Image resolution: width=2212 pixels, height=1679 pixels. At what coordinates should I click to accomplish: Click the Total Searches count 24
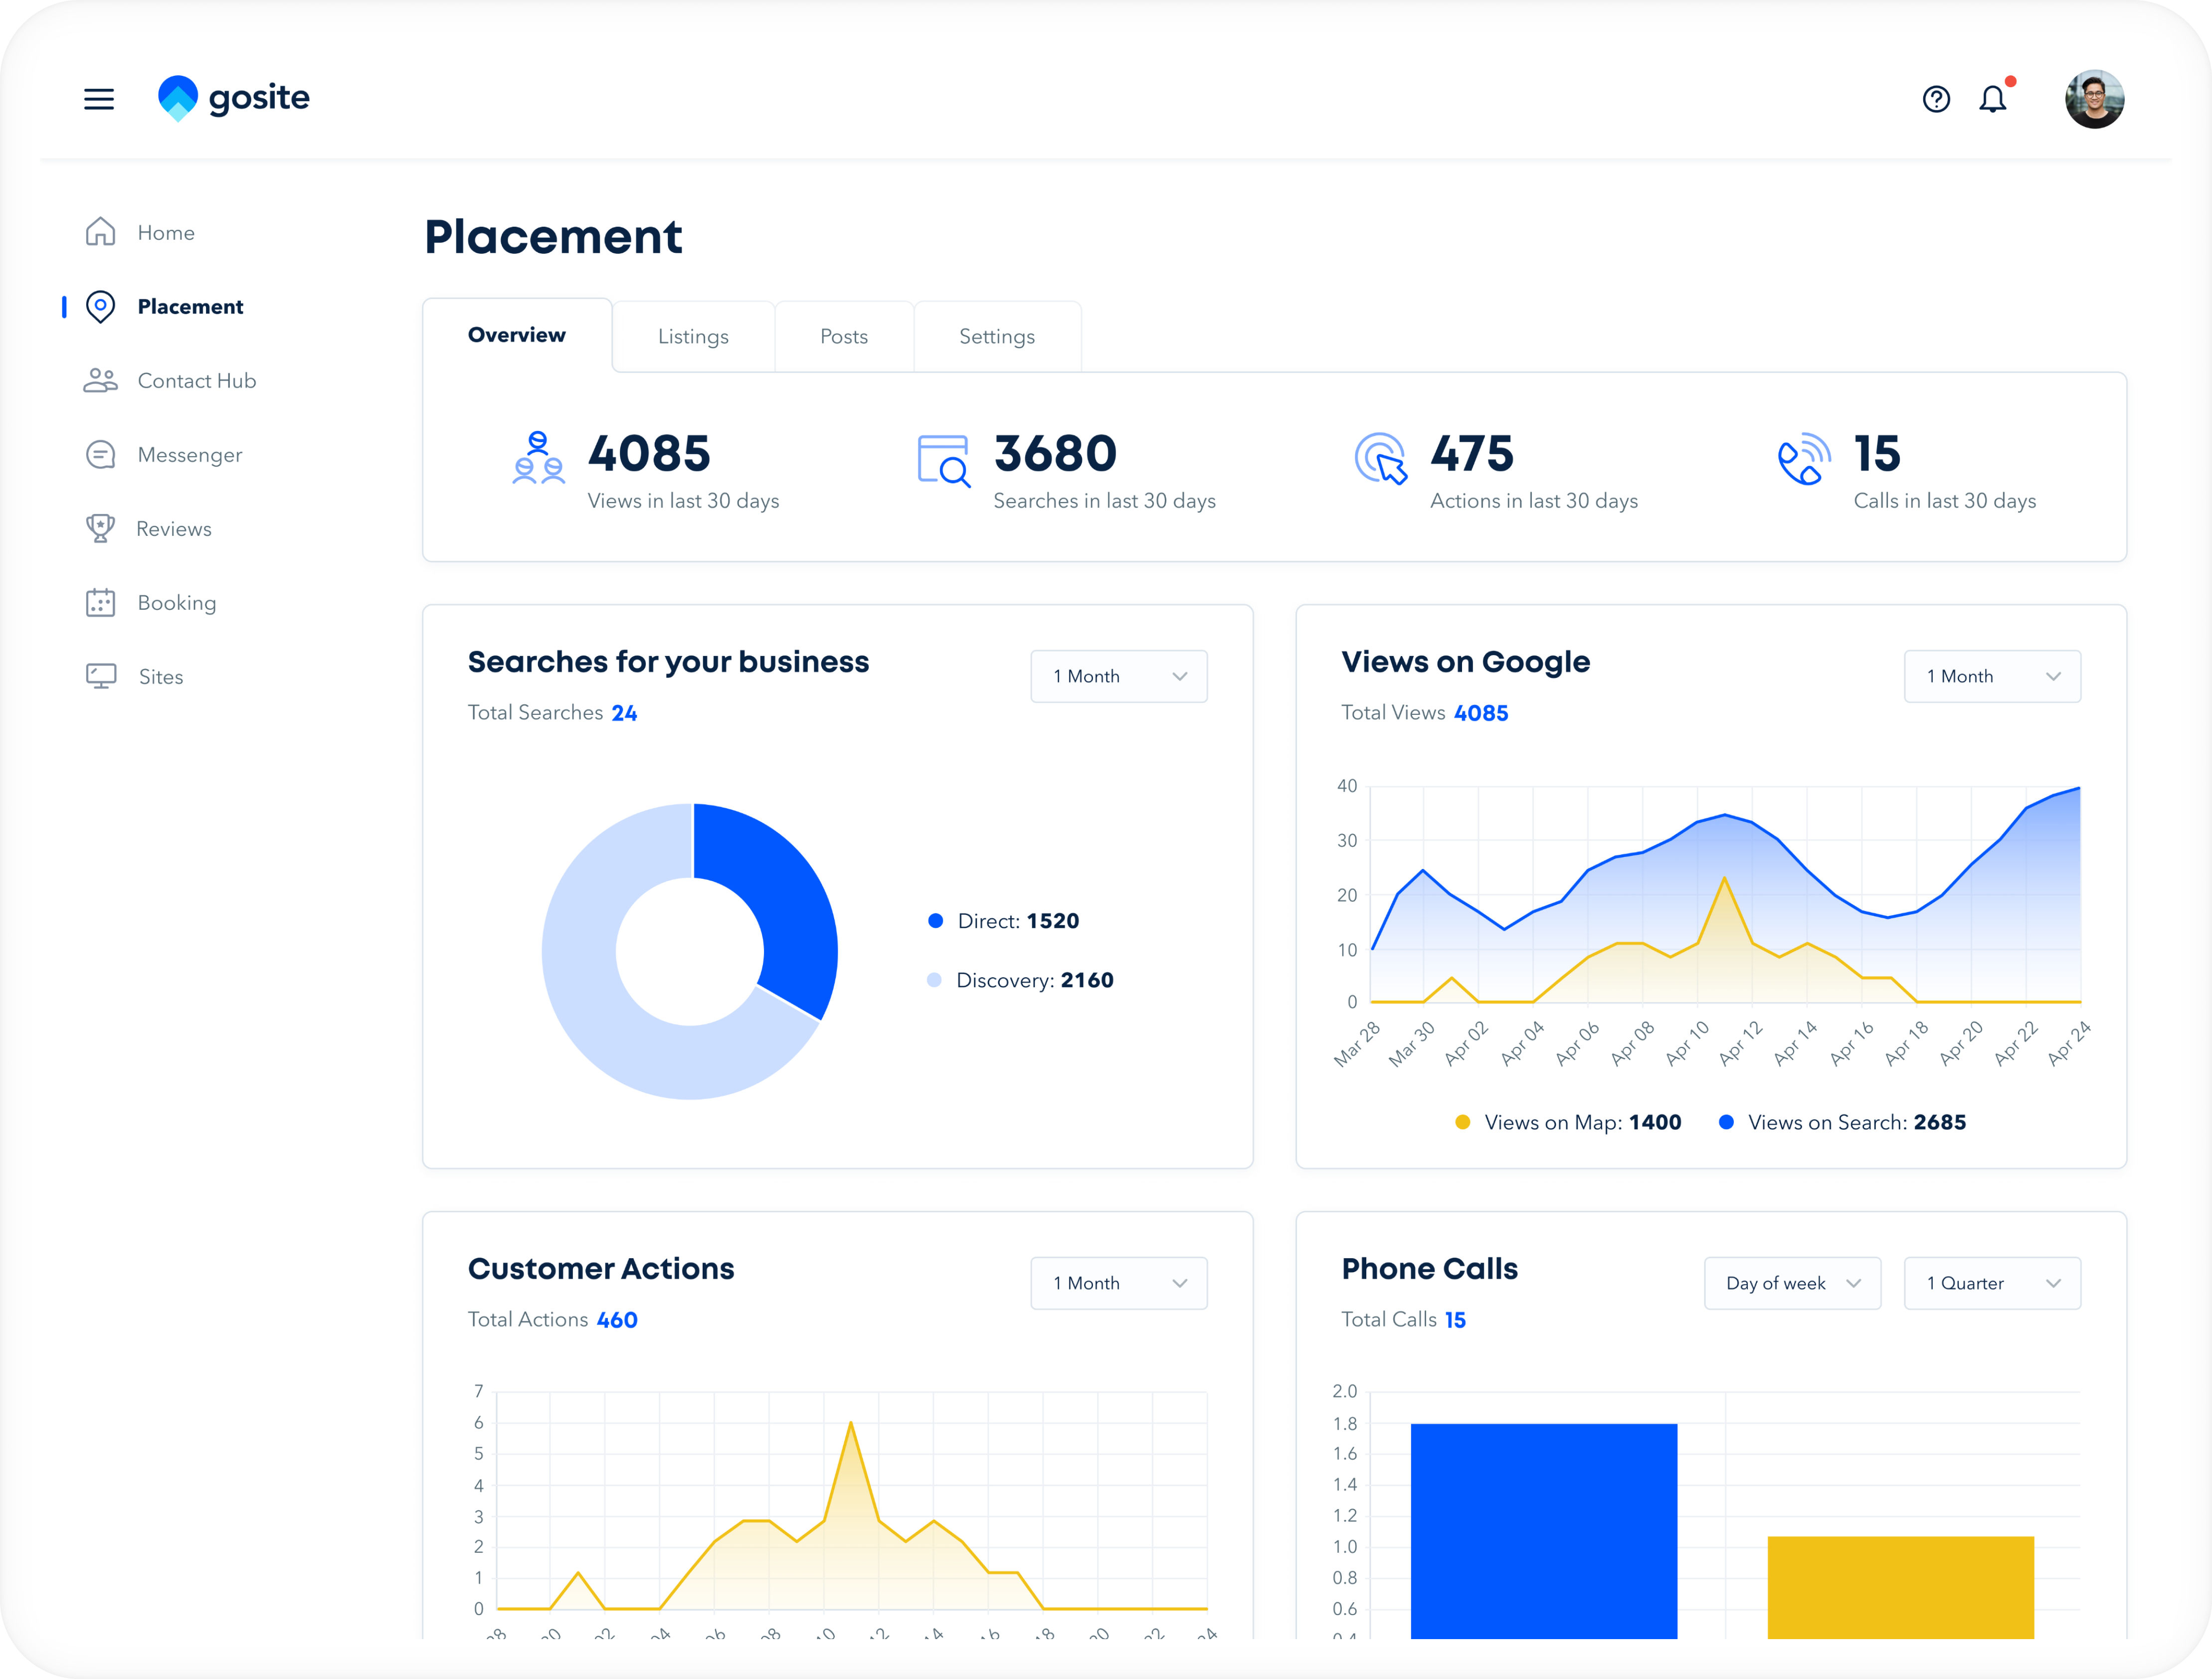click(x=625, y=712)
